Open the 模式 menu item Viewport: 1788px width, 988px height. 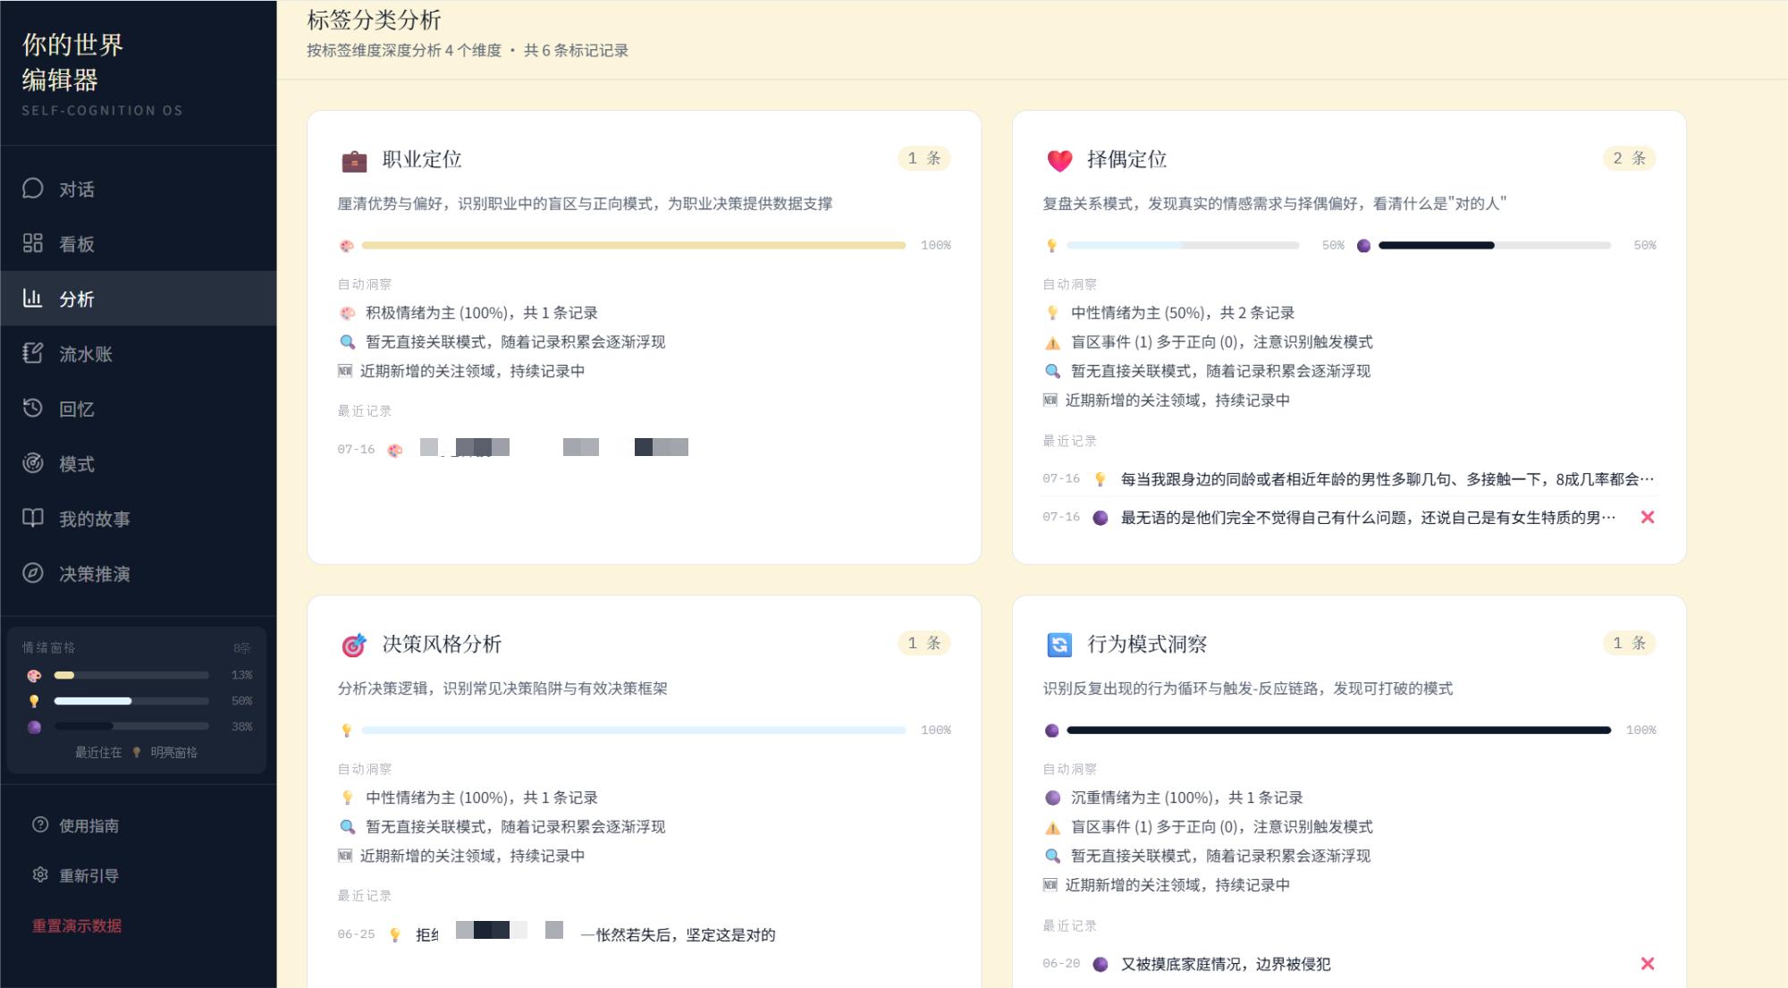pos(139,463)
